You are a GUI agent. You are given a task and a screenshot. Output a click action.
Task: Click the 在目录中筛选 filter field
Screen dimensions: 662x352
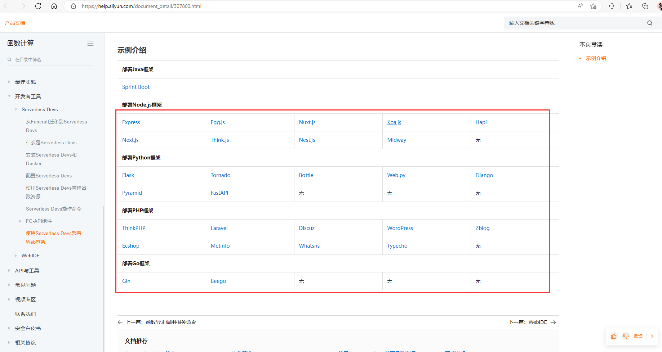pyautogui.click(x=50, y=60)
